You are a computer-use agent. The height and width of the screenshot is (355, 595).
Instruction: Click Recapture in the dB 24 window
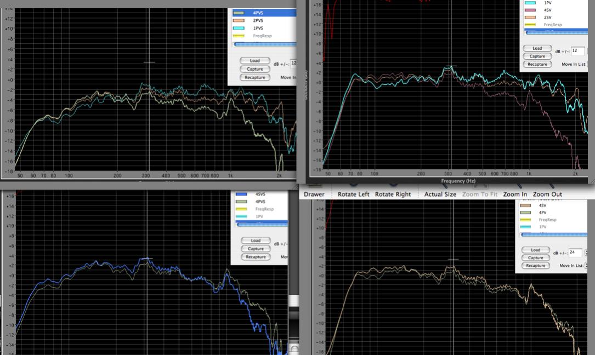(535, 266)
